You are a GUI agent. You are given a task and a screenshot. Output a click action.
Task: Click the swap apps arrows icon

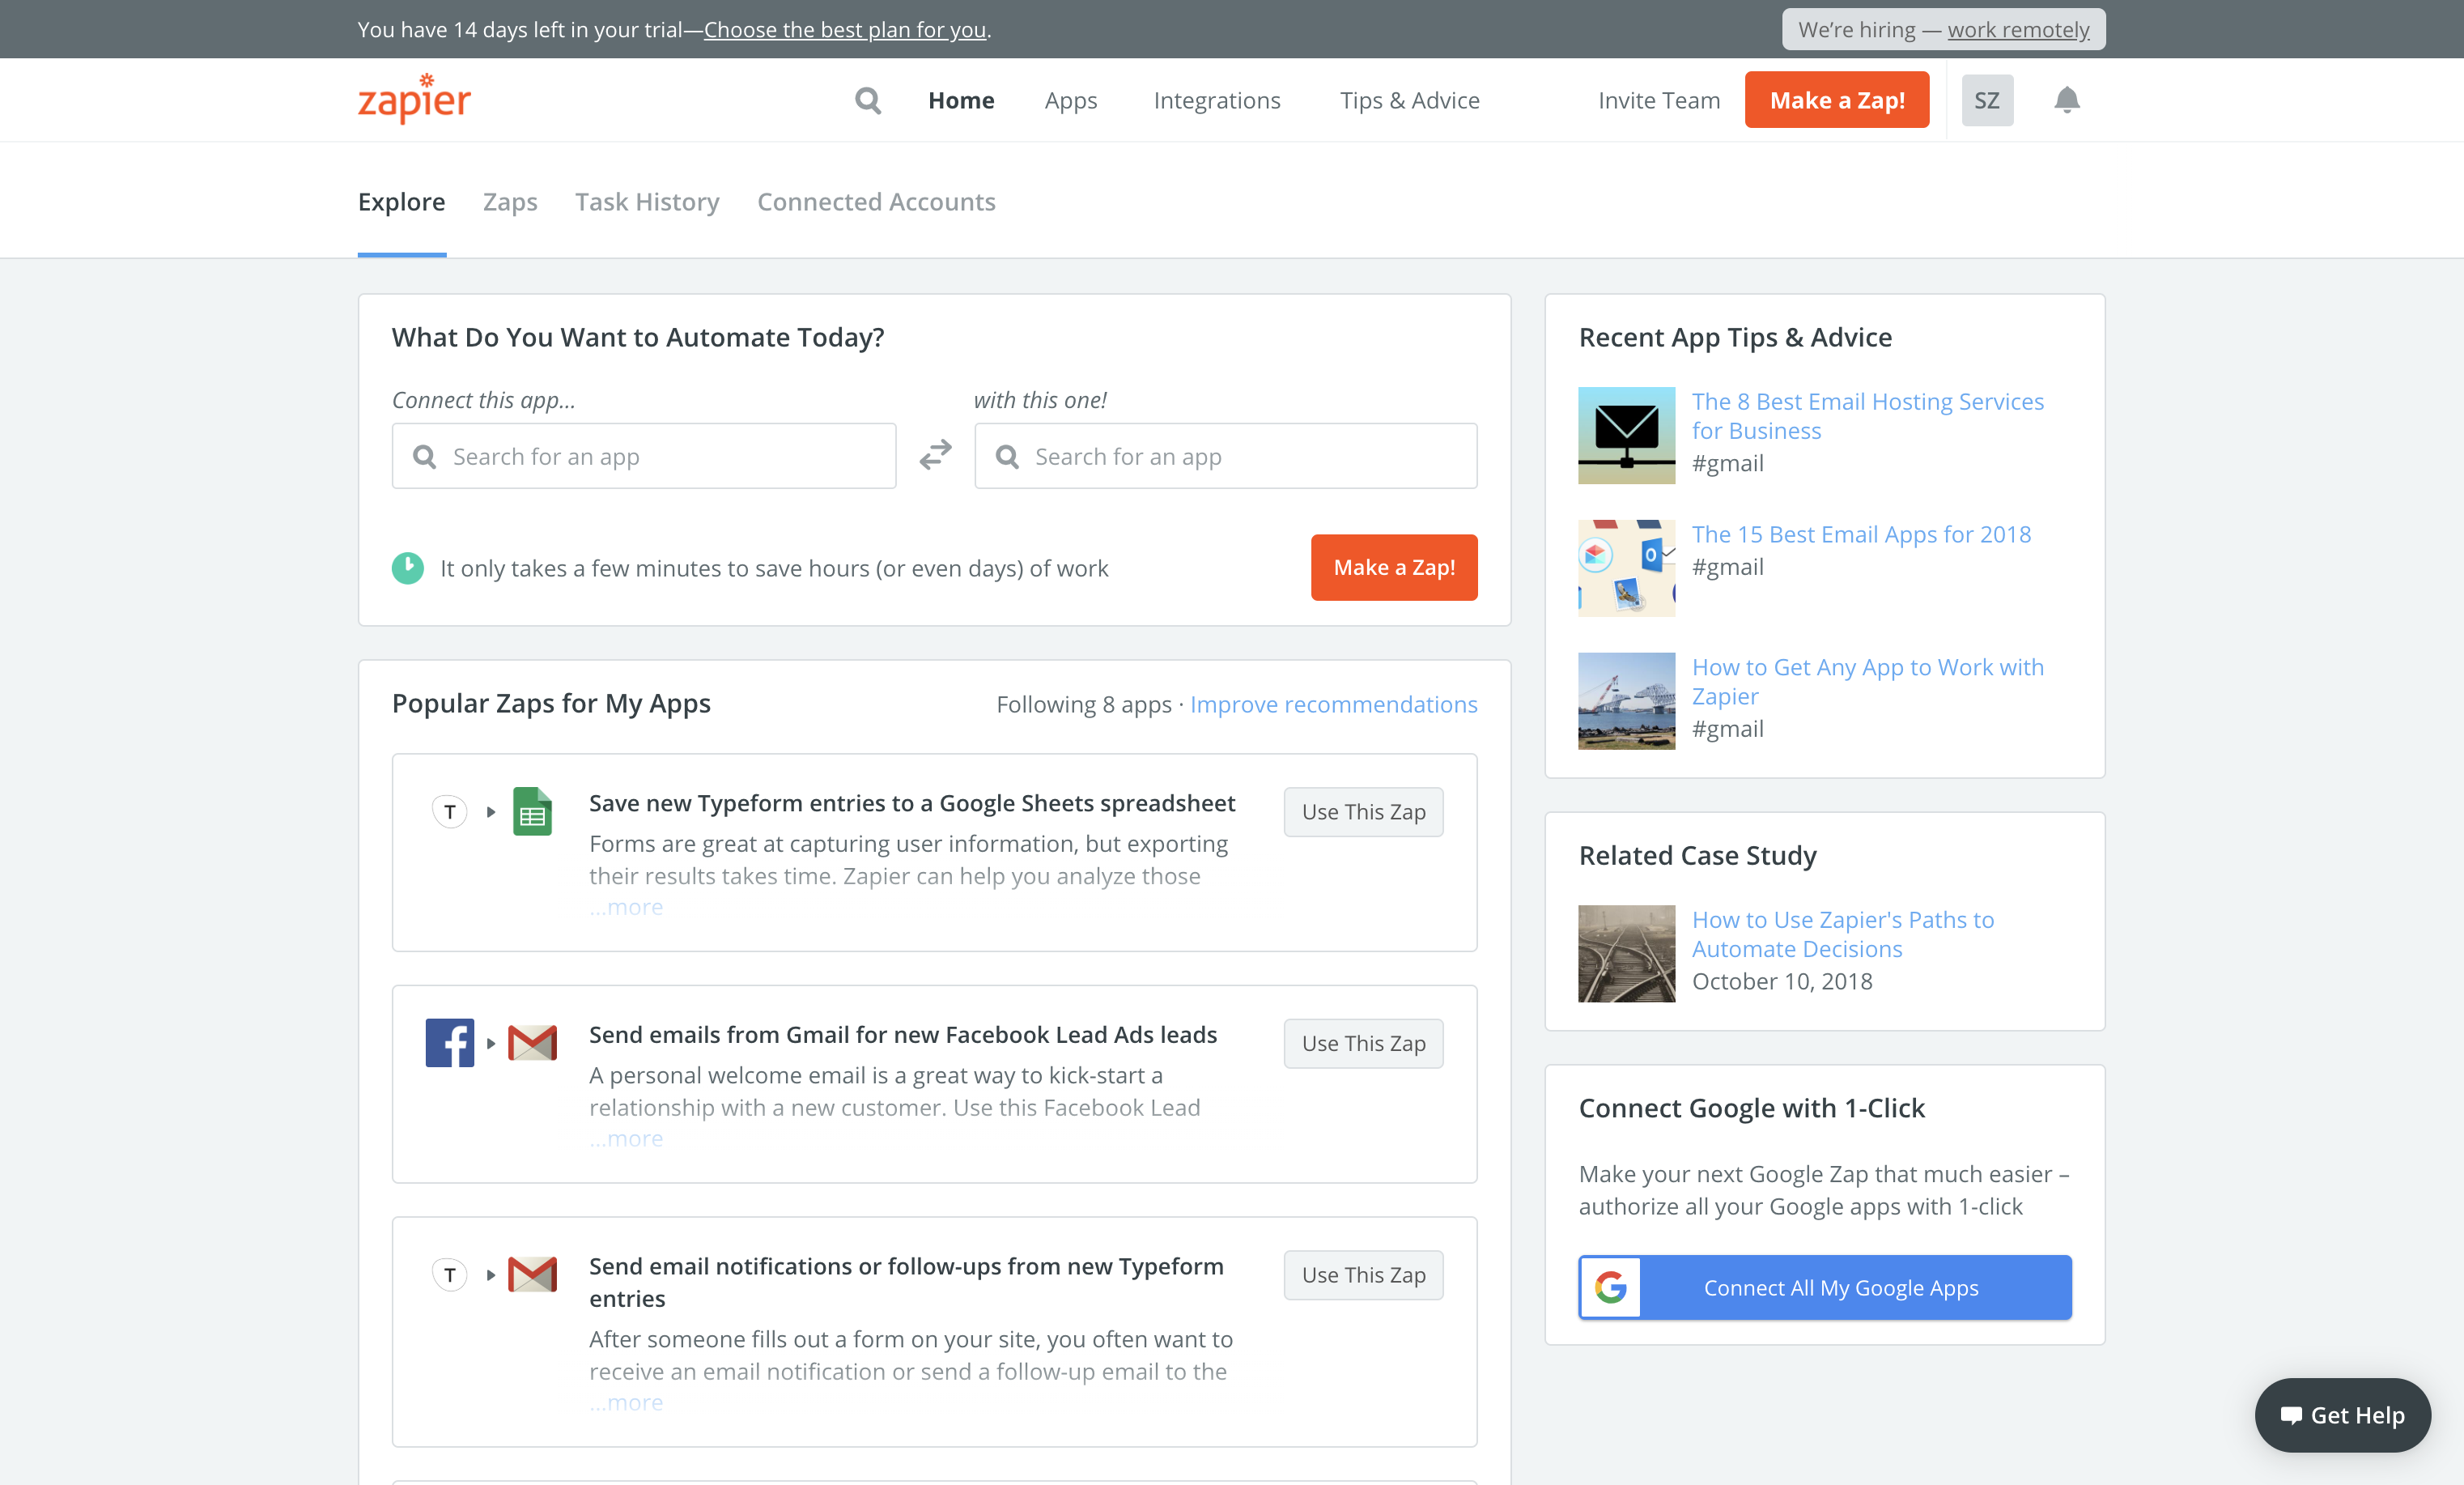935,455
